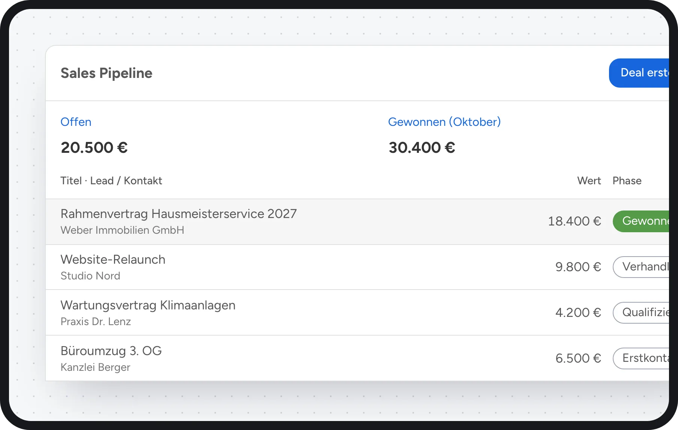Open deal Rahmenvertrag Hausmeisterservice 2027
The width and height of the screenshot is (678, 430).
[x=179, y=214]
